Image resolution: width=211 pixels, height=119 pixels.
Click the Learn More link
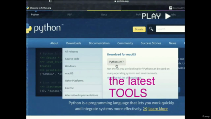pos(158,109)
